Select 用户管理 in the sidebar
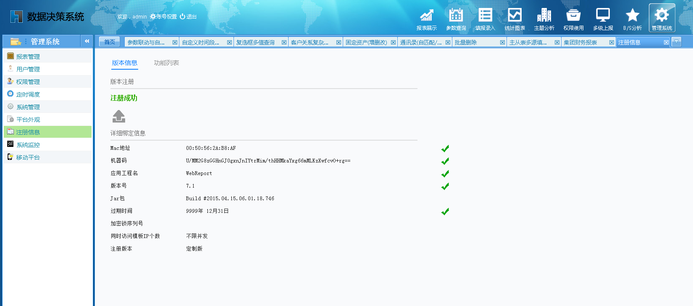Image resolution: width=693 pixels, height=306 pixels. [47, 69]
